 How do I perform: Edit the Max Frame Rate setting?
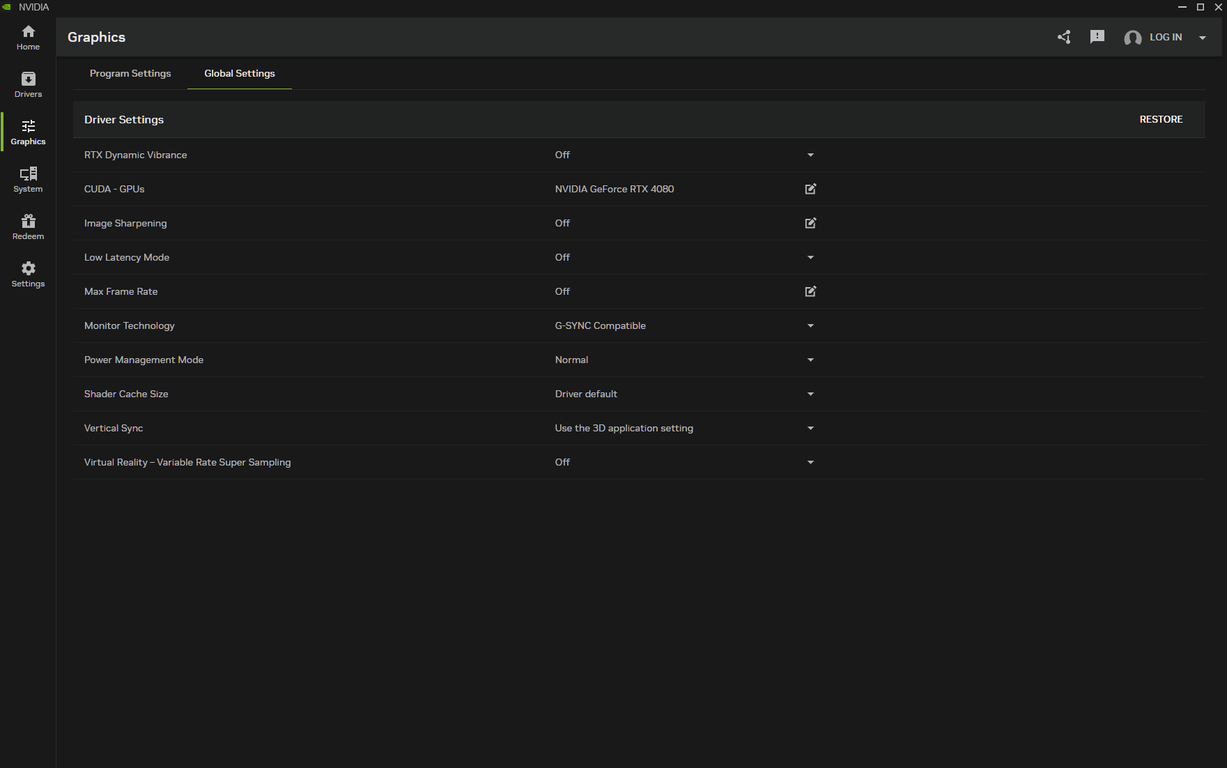point(810,291)
